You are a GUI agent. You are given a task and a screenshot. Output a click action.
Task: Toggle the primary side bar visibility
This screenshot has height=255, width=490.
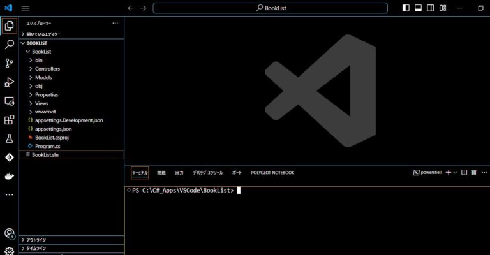(x=406, y=8)
